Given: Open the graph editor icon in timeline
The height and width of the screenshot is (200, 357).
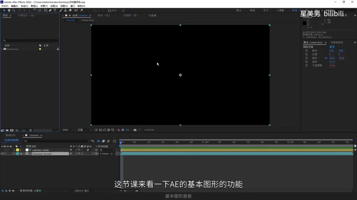Looking at the screenshot, I should coord(115,141).
